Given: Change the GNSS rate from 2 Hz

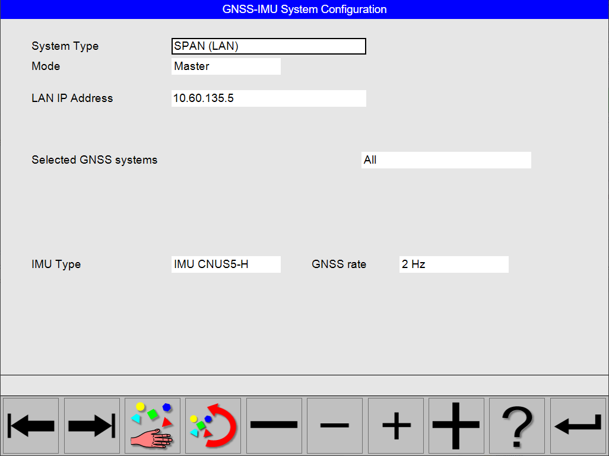Looking at the screenshot, I should pos(453,264).
